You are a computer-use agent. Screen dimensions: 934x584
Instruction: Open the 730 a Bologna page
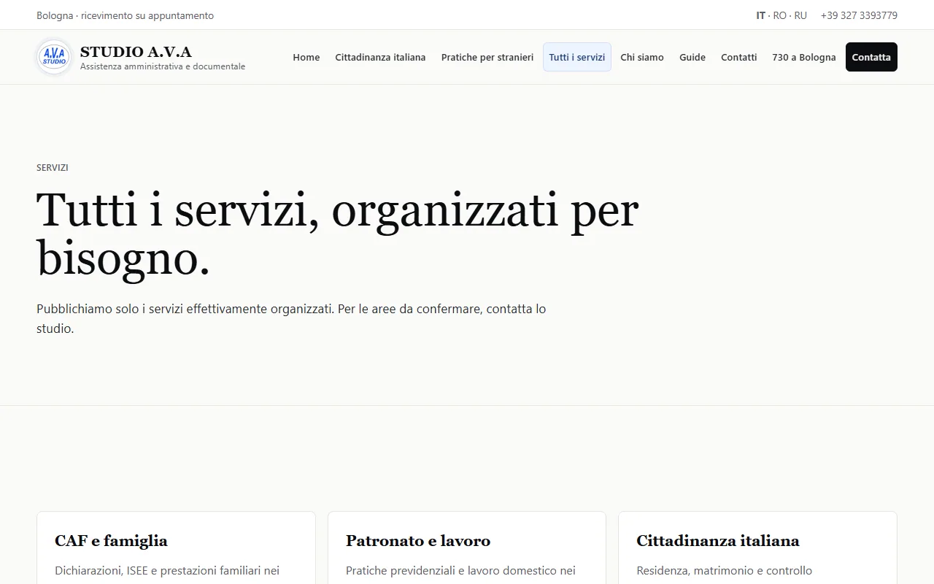(x=804, y=57)
